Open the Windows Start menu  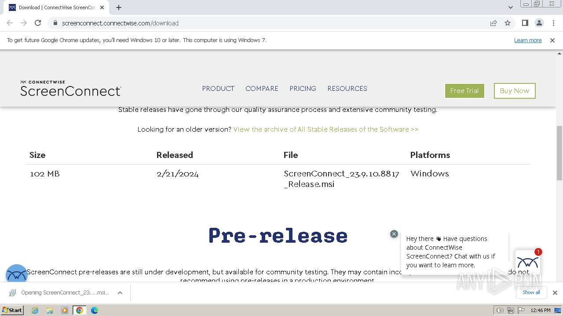click(x=12, y=310)
